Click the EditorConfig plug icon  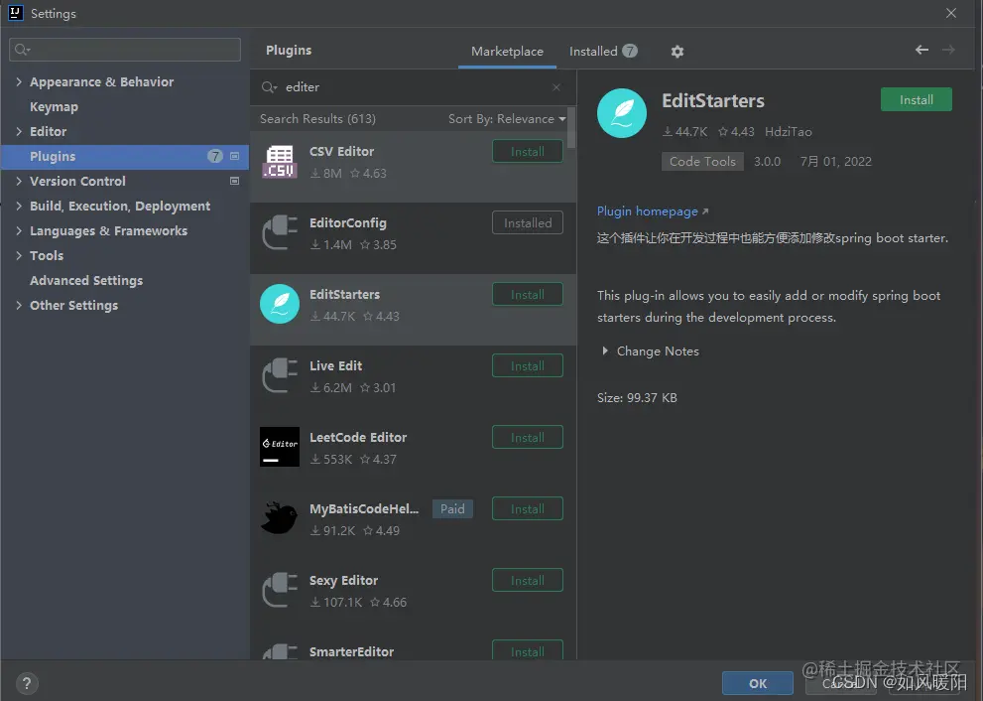click(280, 232)
